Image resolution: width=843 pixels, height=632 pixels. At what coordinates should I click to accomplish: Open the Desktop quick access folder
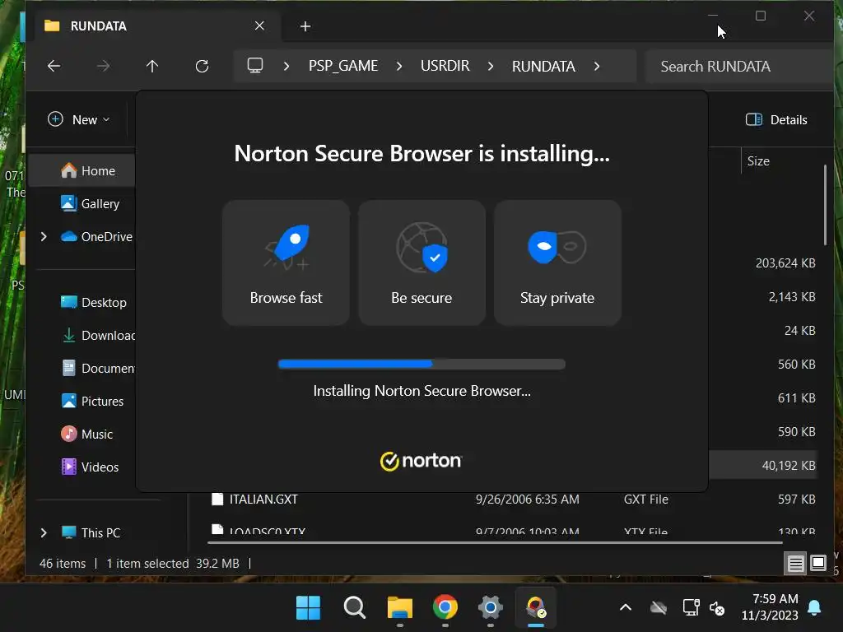[x=94, y=303]
